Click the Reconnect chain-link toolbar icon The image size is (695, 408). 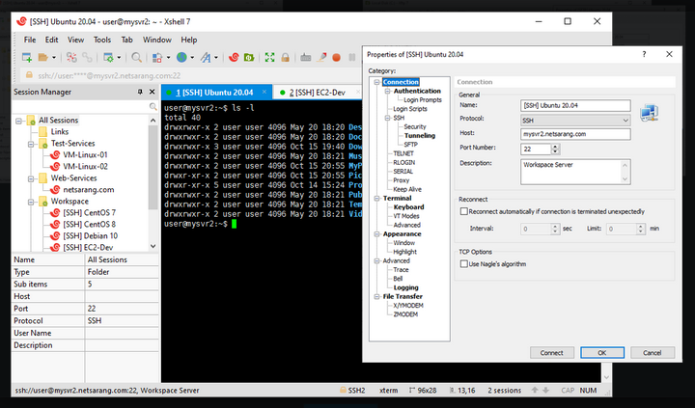pos(87,57)
